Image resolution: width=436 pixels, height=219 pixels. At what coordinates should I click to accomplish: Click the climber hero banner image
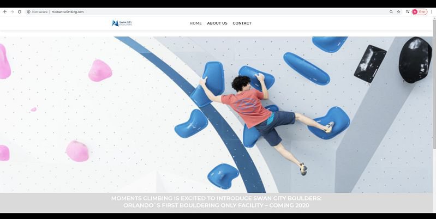216,114
